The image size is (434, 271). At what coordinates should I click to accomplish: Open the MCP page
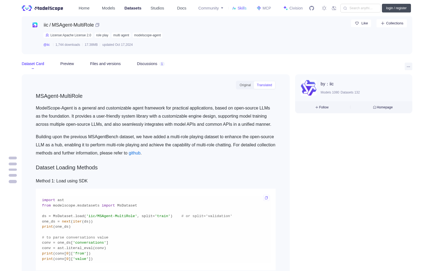pyautogui.click(x=264, y=8)
